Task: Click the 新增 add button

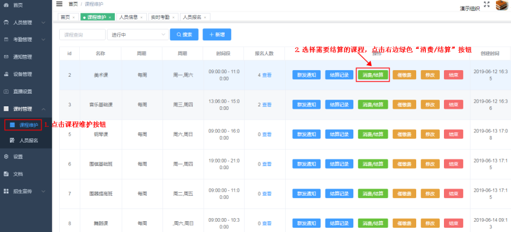Action: click(217, 34)
